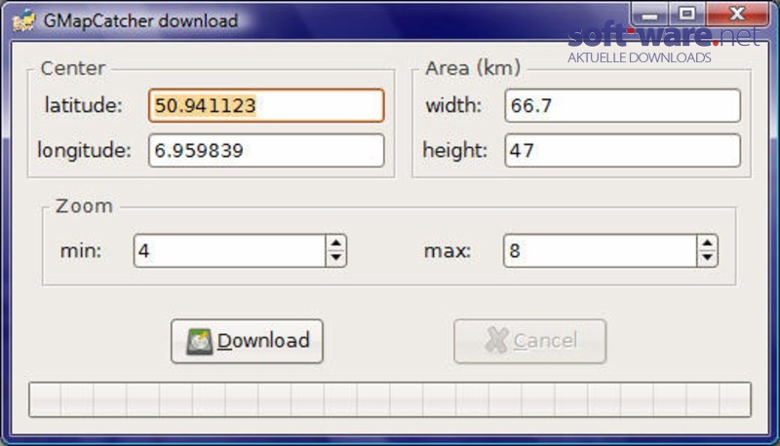Decrease min zoom with down arrow
780x446 pixels.
coord(335,258)
